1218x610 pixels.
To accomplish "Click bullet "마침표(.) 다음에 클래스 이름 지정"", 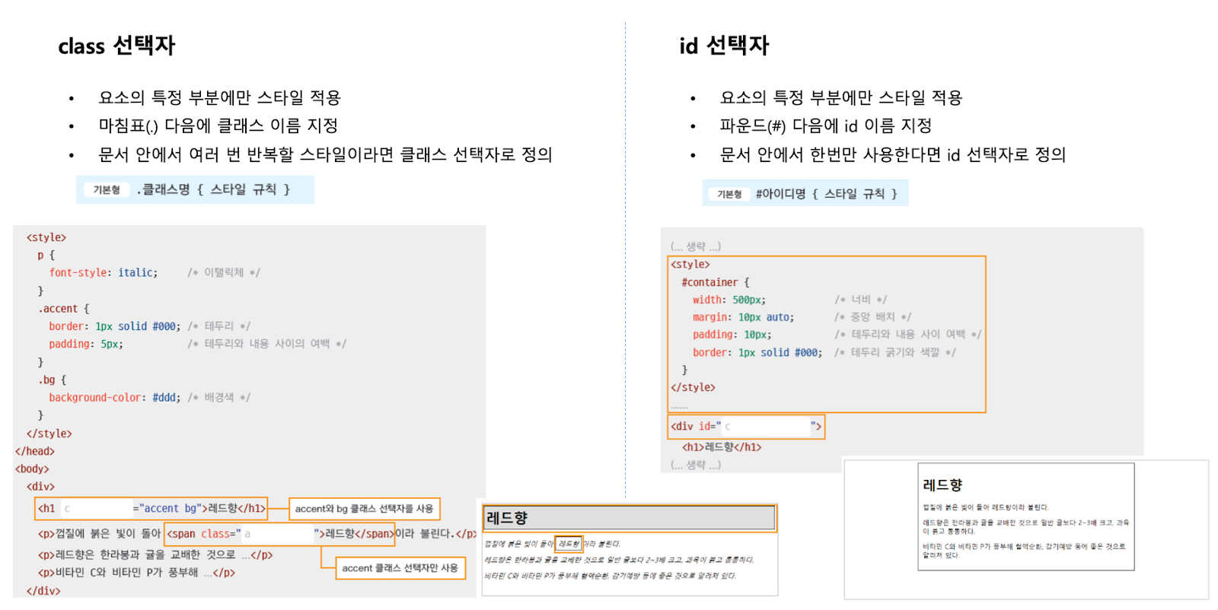I will point(218,125).
